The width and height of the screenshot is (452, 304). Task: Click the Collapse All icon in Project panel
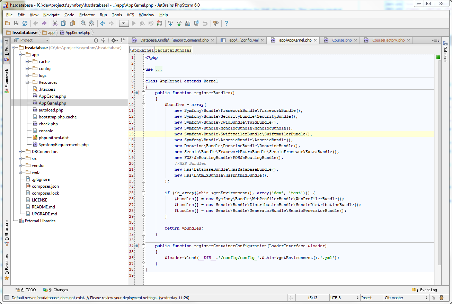[103, 40]
